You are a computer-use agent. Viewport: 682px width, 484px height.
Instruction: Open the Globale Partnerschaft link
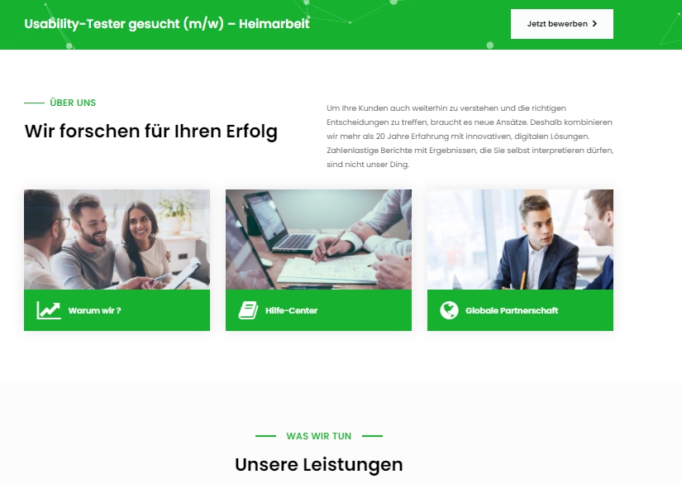click(x=512, y=311)
